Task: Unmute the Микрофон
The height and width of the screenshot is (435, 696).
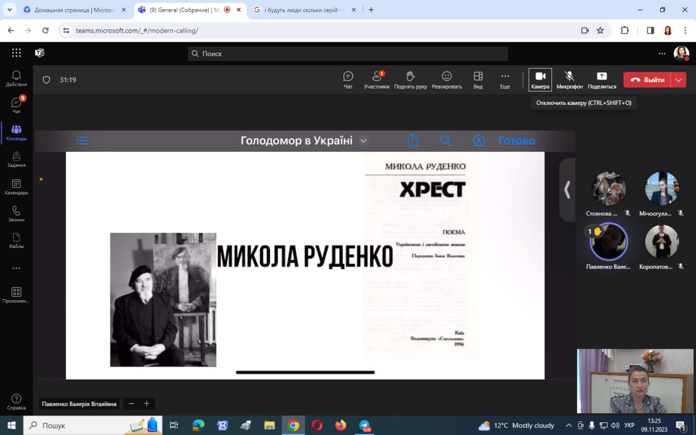Action: (569, 80)
